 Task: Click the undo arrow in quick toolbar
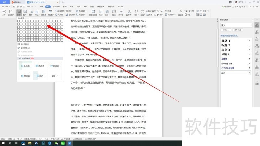28,6
